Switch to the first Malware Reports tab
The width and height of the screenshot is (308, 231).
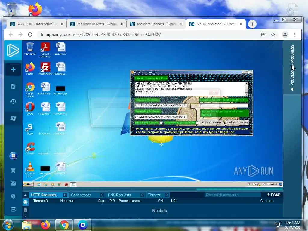97,24
